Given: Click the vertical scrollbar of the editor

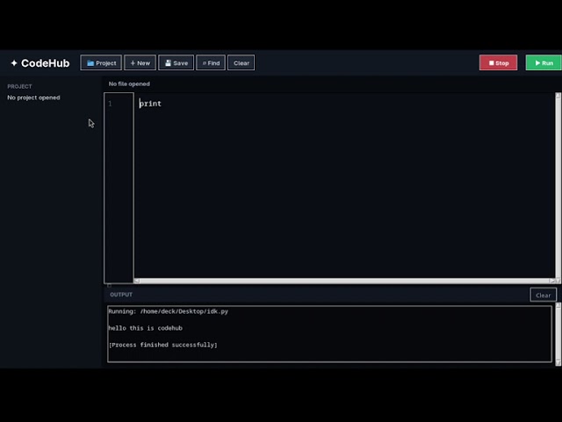Looking at the screenshot, I should tap(558, 186).
